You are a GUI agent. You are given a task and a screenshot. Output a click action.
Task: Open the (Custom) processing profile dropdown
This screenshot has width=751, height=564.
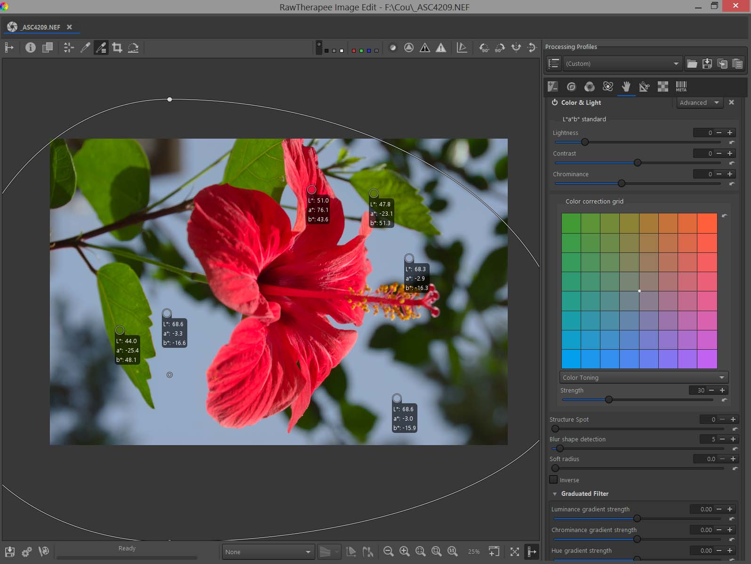click(622, 63)
